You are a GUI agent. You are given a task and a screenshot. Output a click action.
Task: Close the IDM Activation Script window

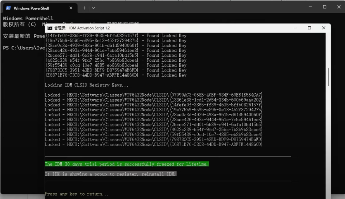tap(323, 28)
